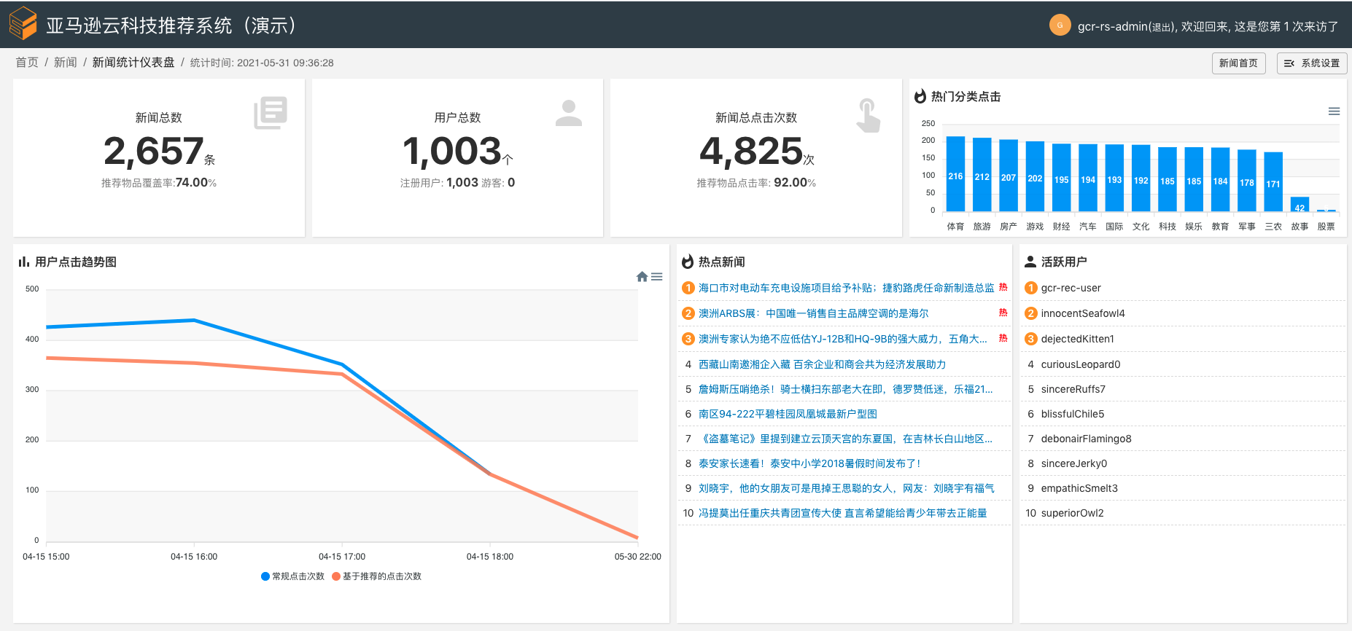This screenshot has width=1352, height=631.
Task: Open news 刘晓宇，他的女朋友
Action: [x=846, y=488]
